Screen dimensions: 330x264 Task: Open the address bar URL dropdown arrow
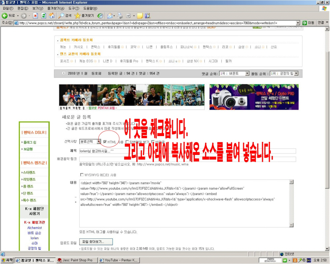click(x=298, y=23)
